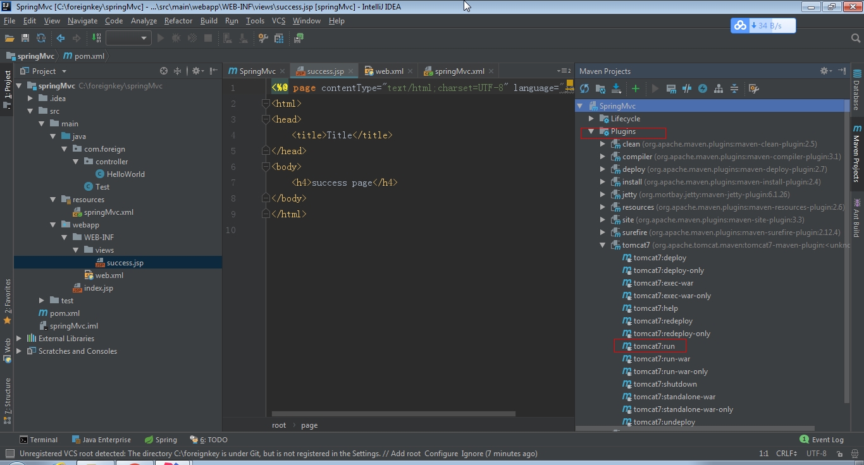This screenshot has width=864, height=465.
Task: Open the Event Log
Action: [x=822, y=440]
